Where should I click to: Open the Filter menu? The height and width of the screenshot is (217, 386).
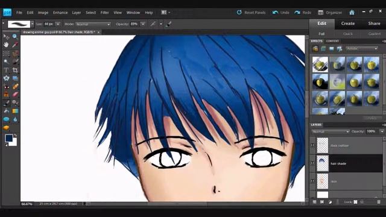click(104, 13)
